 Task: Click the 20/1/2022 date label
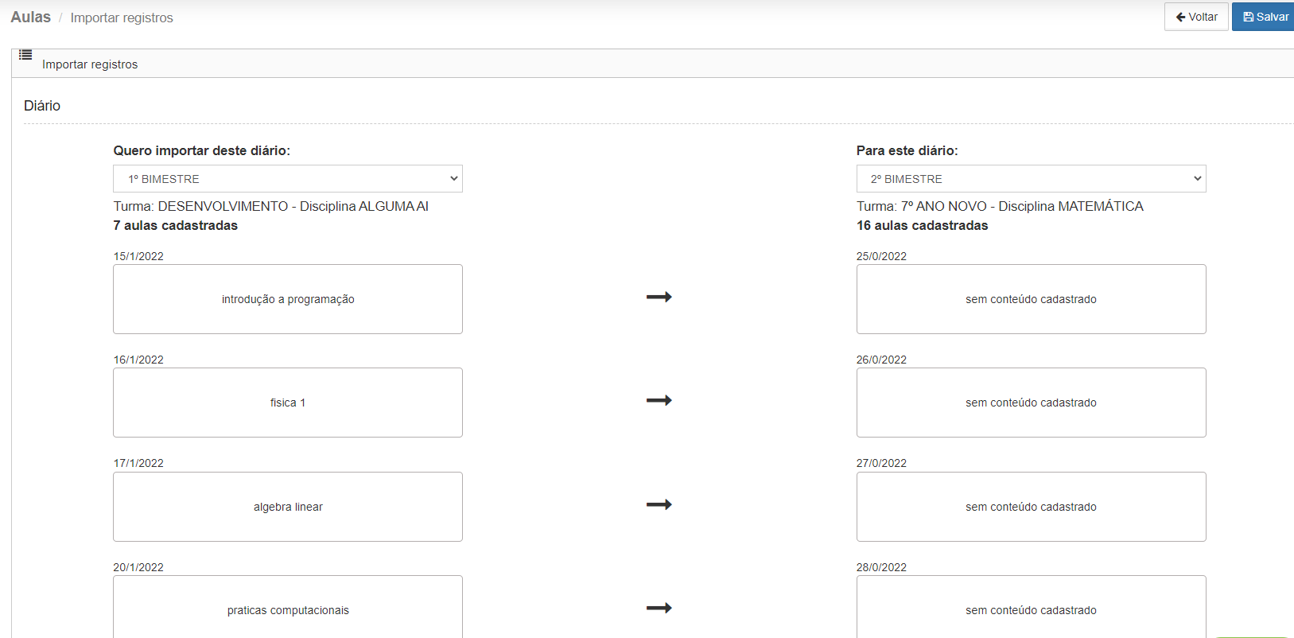pyautogui.click(x=138, y=567)
